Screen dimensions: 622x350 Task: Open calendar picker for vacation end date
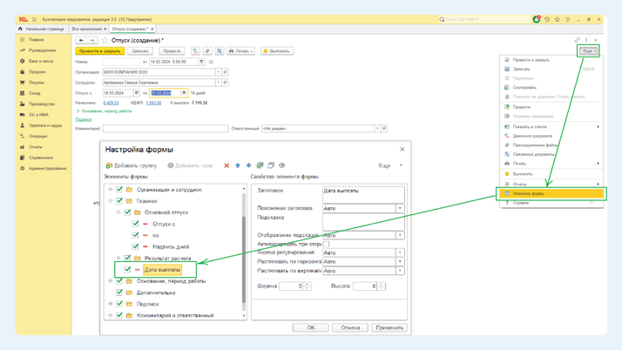(x=184, y=92)
